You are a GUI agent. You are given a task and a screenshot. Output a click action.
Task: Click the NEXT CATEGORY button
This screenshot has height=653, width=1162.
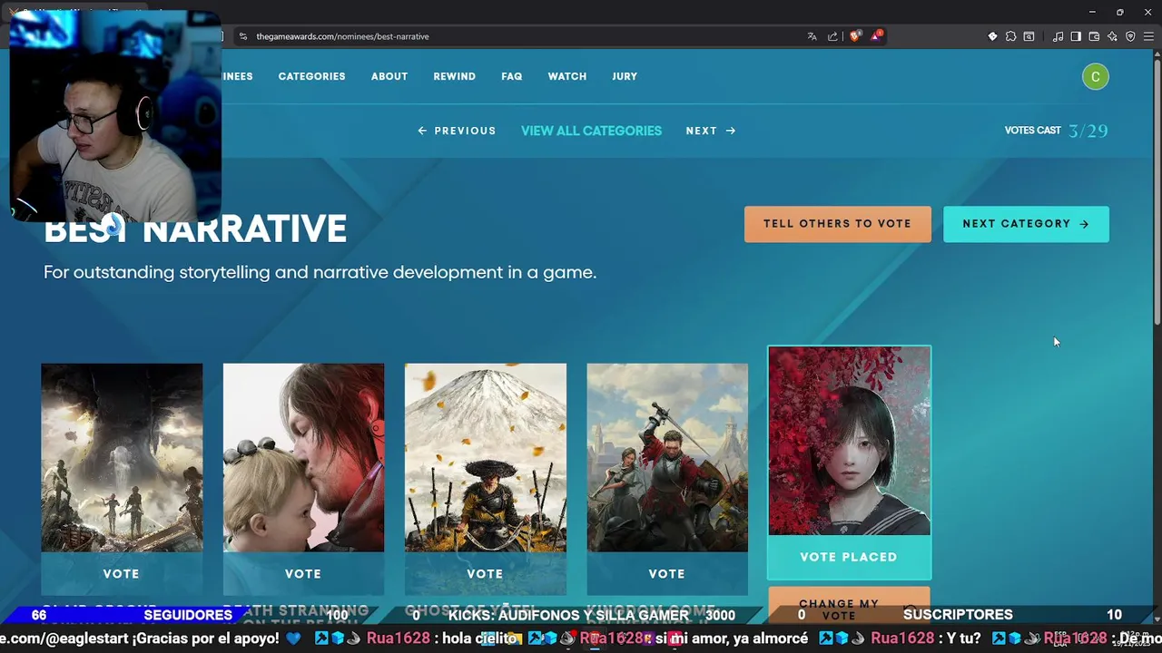[x=1026, y=224]
